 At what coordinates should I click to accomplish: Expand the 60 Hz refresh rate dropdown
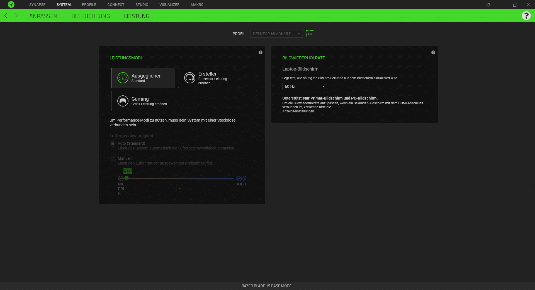coord(305,86)
